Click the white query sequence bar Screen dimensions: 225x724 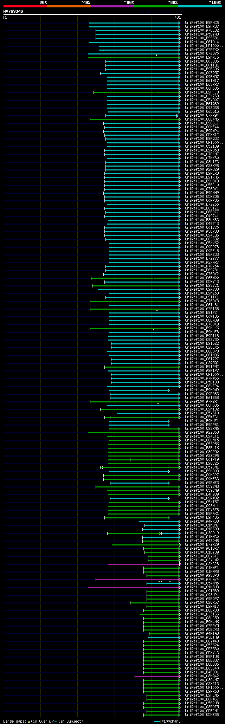pos(93,14)
